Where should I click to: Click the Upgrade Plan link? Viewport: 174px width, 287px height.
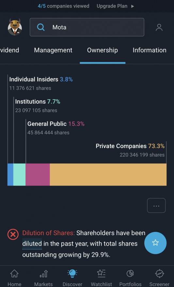[x=112, y=6]
